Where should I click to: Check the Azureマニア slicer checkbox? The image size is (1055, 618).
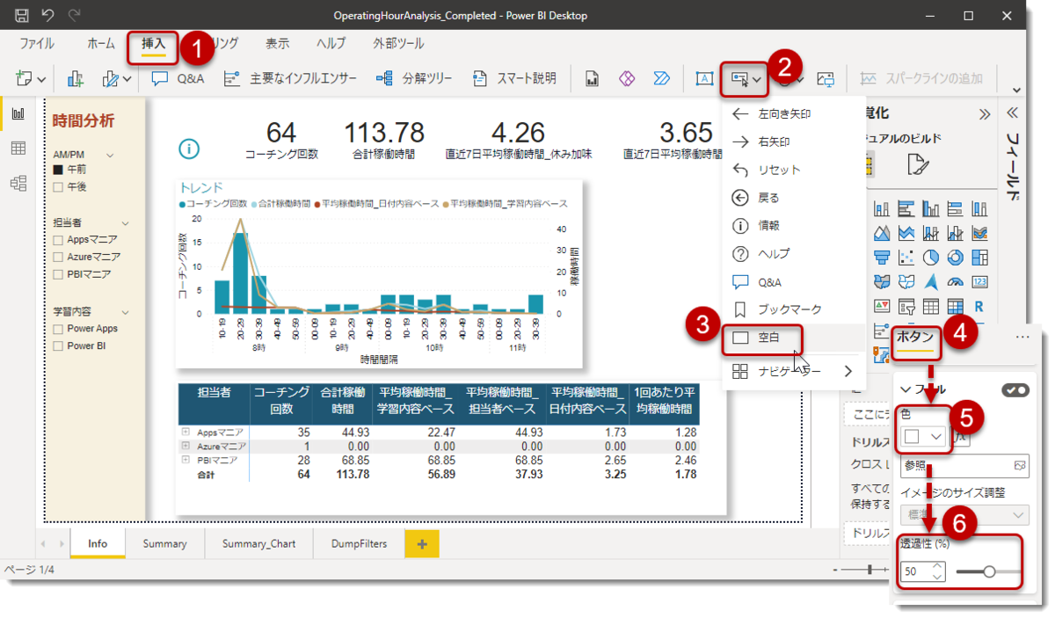(x=58, y=258)
